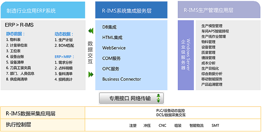Click 综合数据分析 item
The image size is (262, 134).
(212, 74)
